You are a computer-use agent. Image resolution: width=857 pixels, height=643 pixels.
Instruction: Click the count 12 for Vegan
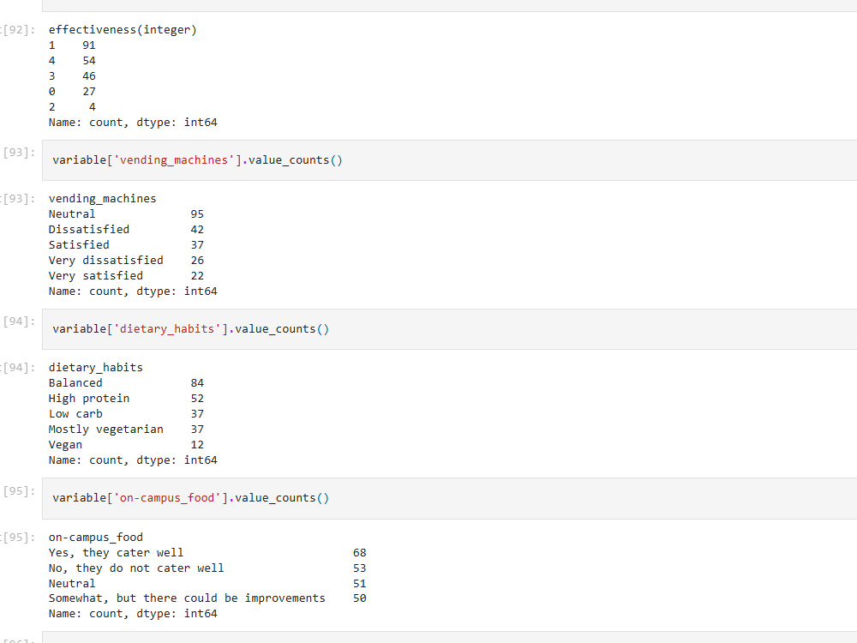tap(197, 445)
